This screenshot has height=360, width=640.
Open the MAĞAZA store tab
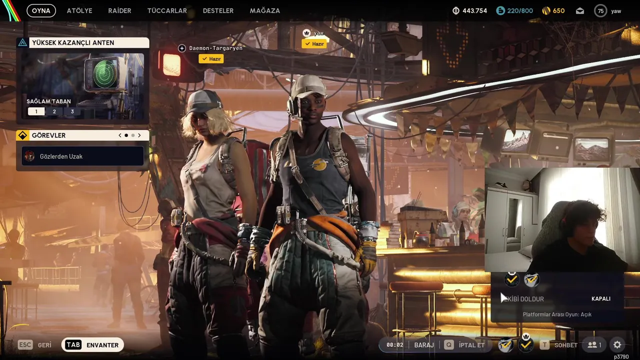[x=265, y=10]
